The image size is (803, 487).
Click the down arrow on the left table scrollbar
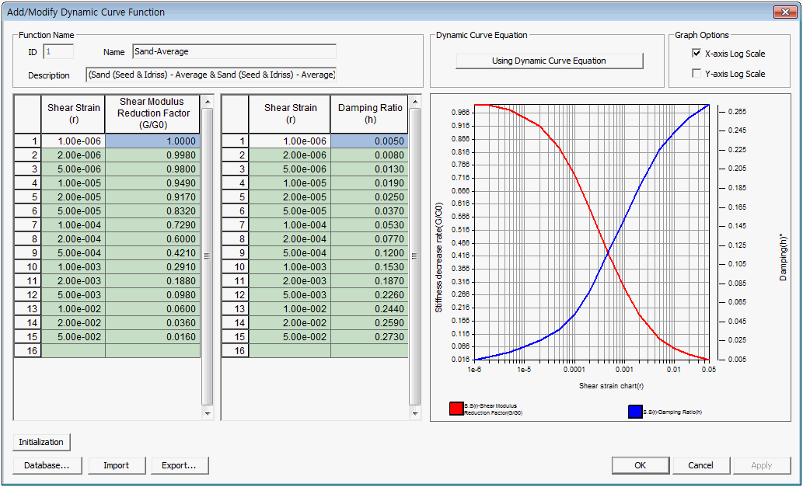[x=208, y=413]
